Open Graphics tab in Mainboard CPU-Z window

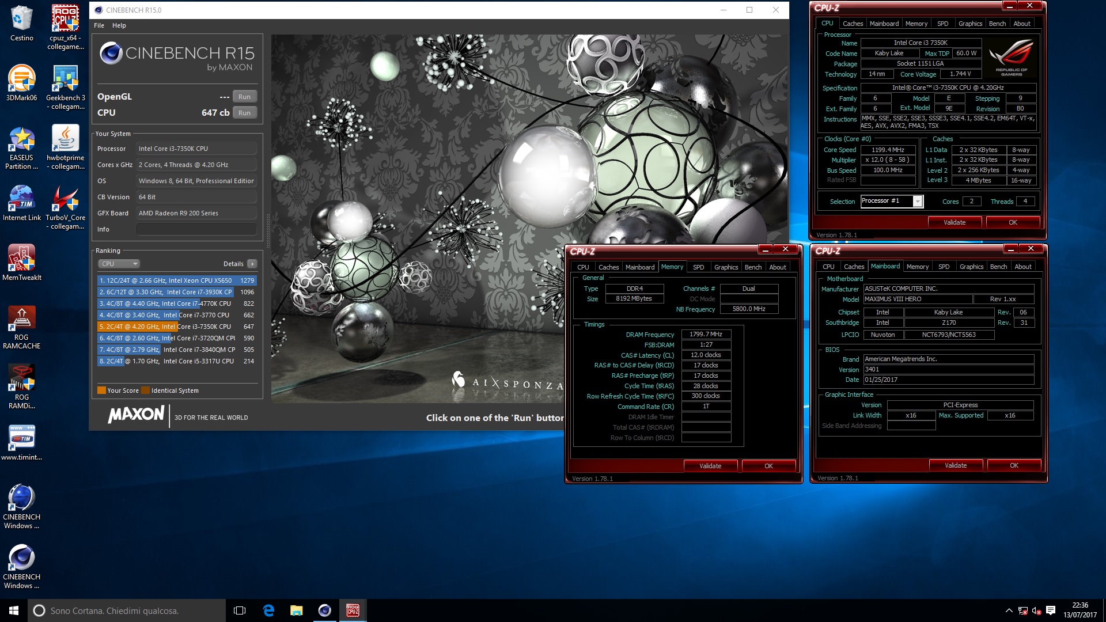click(x=971, y=267)
